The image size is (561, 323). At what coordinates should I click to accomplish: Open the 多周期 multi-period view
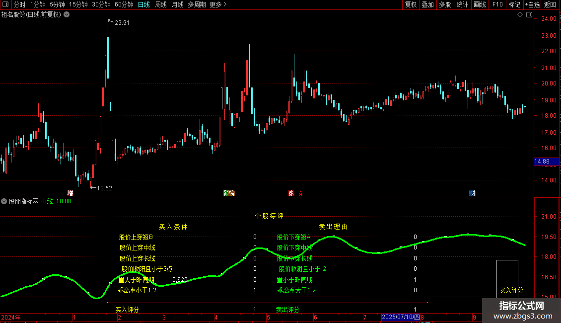tap(197, 4)
